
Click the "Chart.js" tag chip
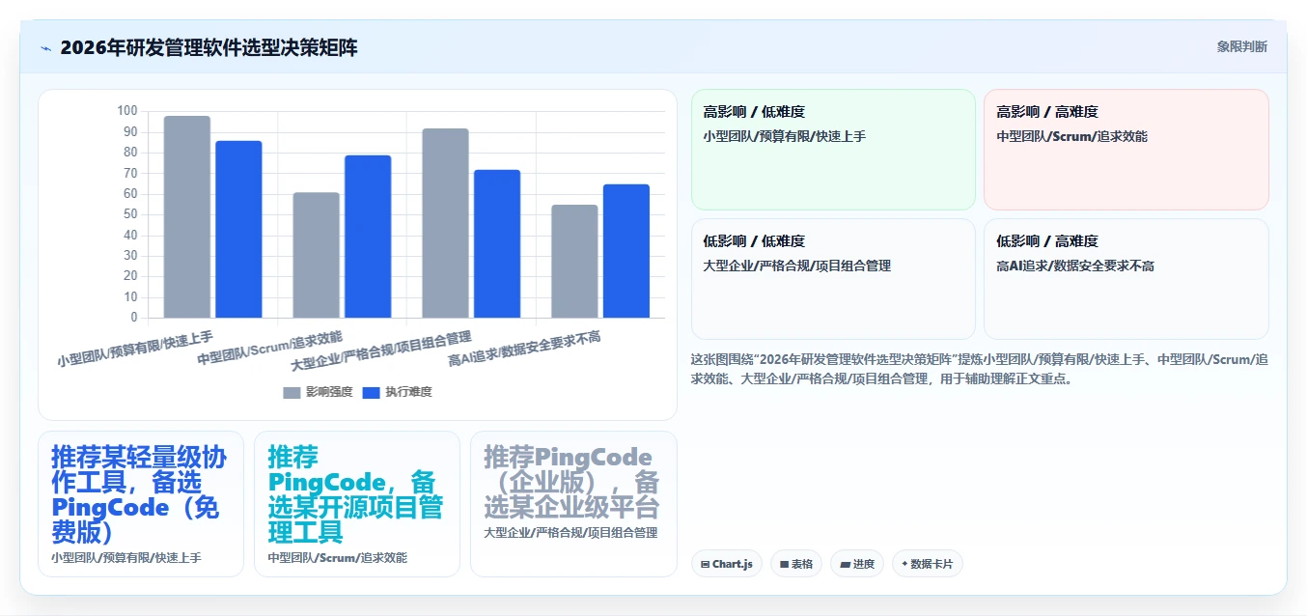click(727, 564)
